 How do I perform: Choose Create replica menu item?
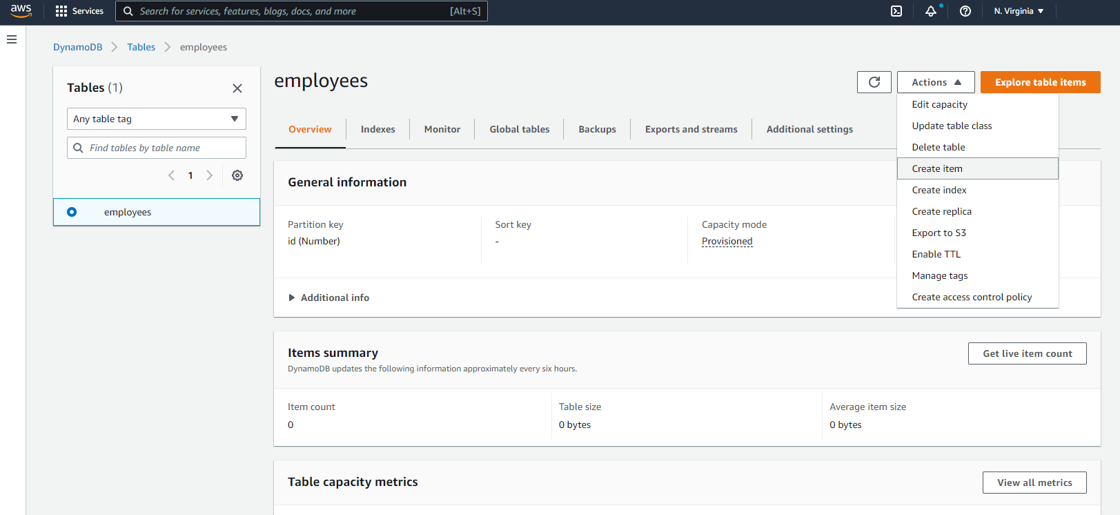pos(978,211)
